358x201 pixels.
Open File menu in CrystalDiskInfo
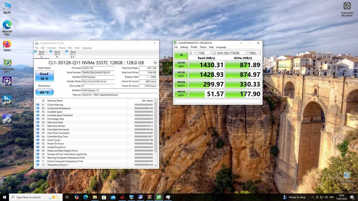click(x=37, y=48)
